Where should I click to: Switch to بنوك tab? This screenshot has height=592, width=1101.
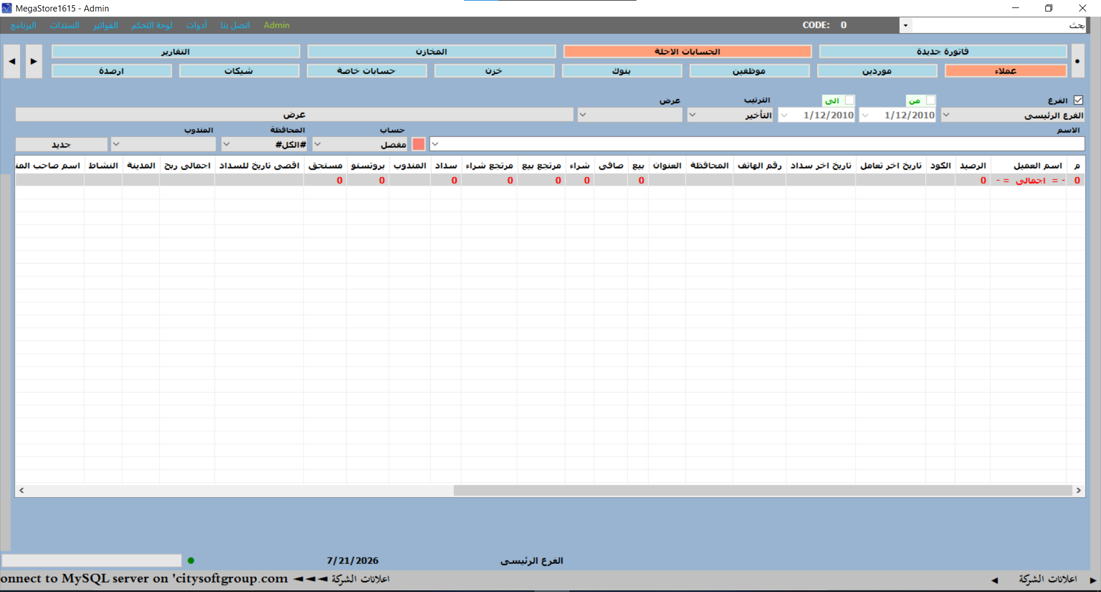622,71
